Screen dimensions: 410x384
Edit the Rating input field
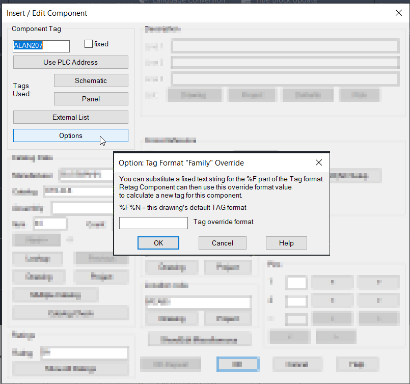(84, 353)
